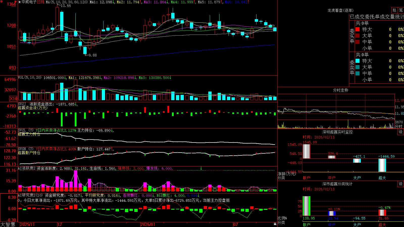The width and height of the screenshot is (404, 227).
Task: Open the MA(5,10,20,30,60,120) indicator parameters
Action: (x=67, y=2)
